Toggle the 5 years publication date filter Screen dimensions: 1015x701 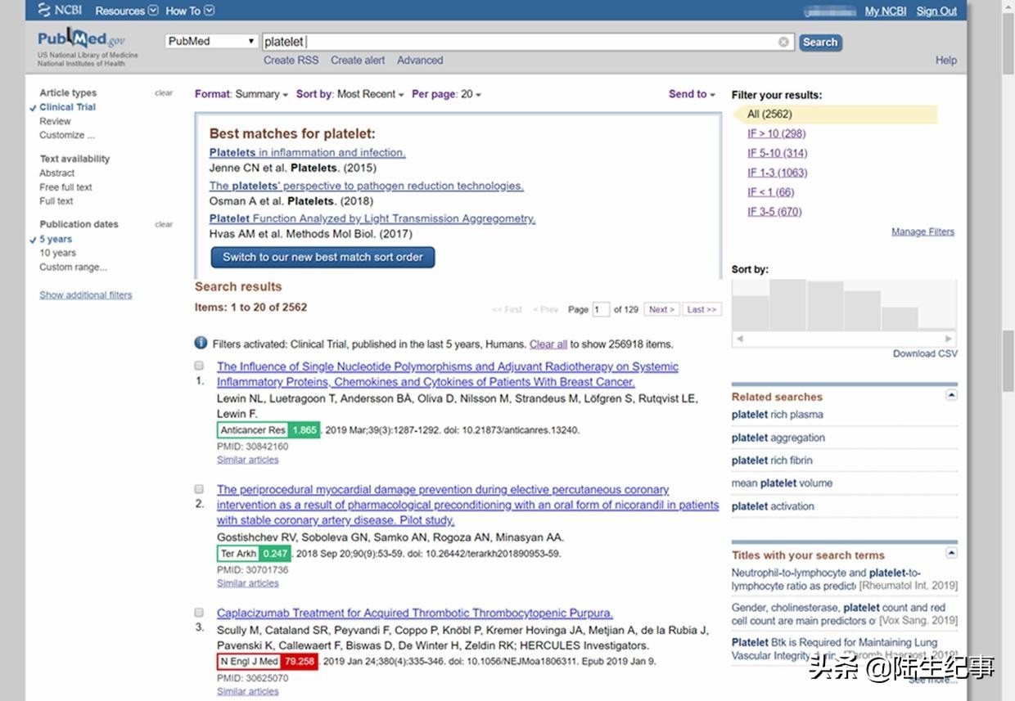coord(56,239)
